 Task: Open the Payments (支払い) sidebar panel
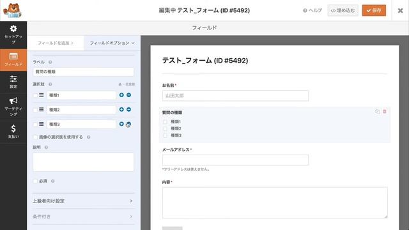[13, 132]
